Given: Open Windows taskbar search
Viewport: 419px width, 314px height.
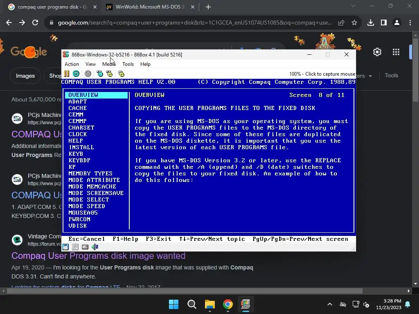Looking at the screenshot, I should point(192,304).
